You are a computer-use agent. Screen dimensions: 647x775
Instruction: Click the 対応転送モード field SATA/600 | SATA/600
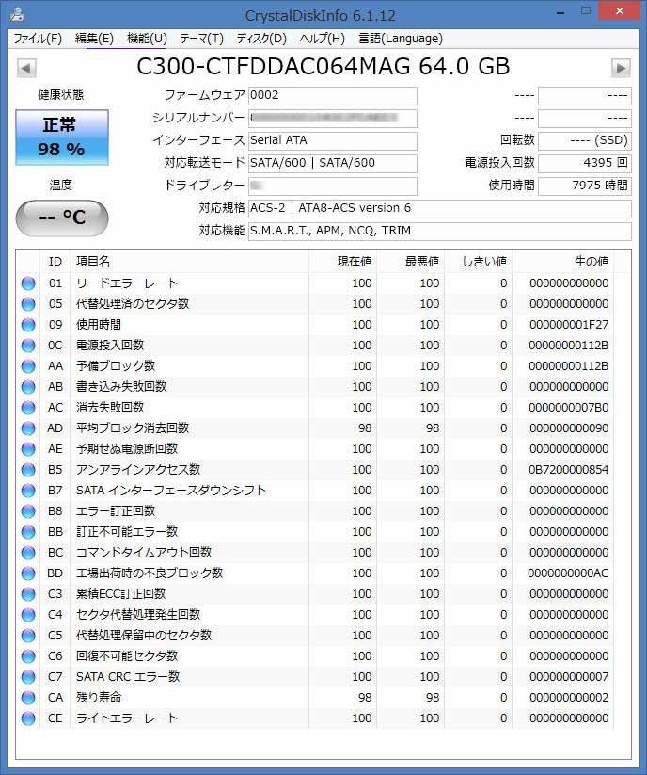333,163
